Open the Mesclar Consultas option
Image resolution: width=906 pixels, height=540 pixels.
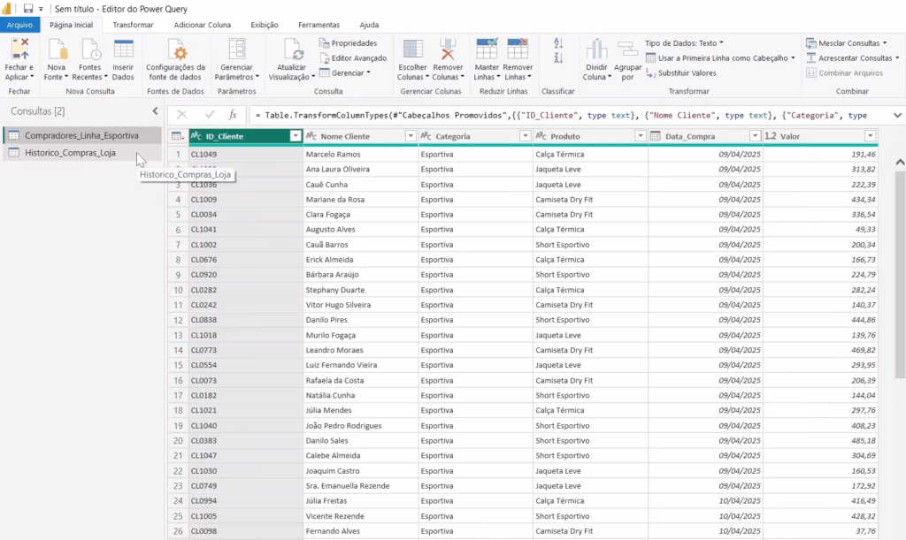click(846, 43)
